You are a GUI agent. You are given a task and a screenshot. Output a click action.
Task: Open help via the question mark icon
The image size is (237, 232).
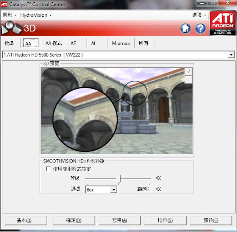point(200,28)
